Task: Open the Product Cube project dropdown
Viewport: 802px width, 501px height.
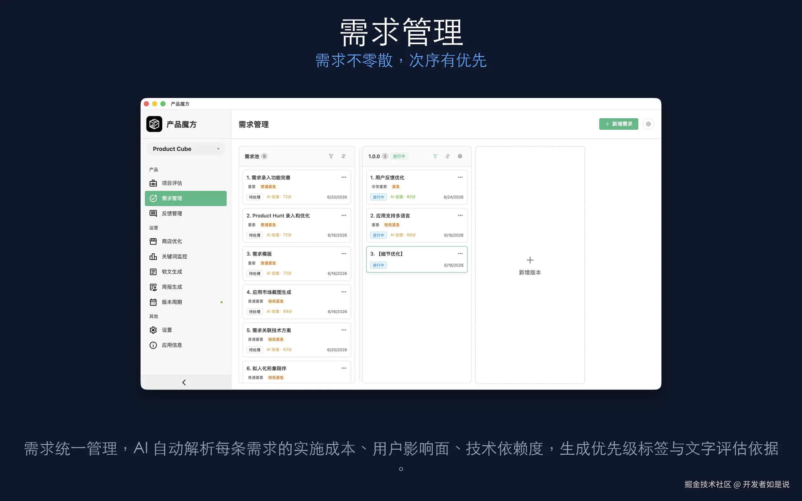Action: [x=185, y=149]
